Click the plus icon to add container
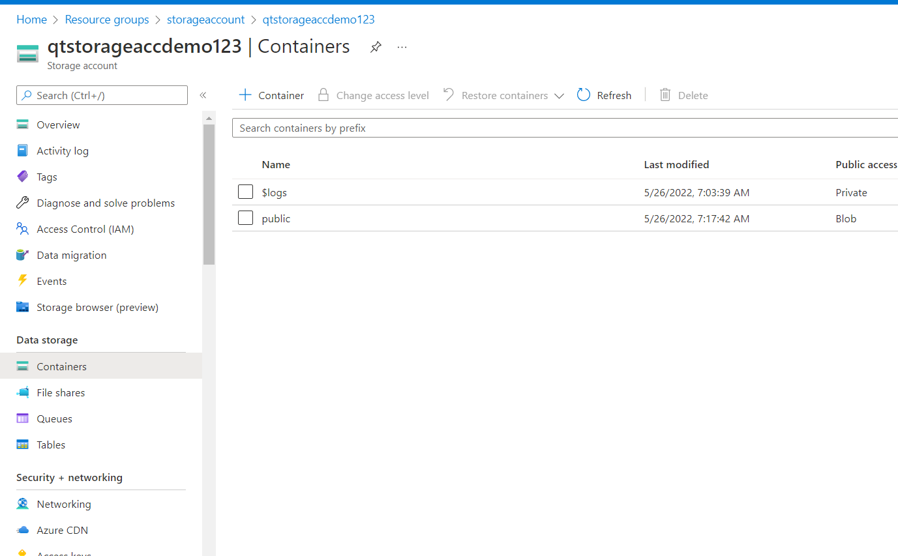The height and width of the screenshot is (556, 898). click(245, 95)
